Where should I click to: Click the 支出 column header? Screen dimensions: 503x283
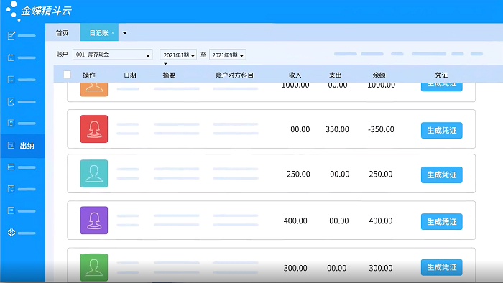336,75
